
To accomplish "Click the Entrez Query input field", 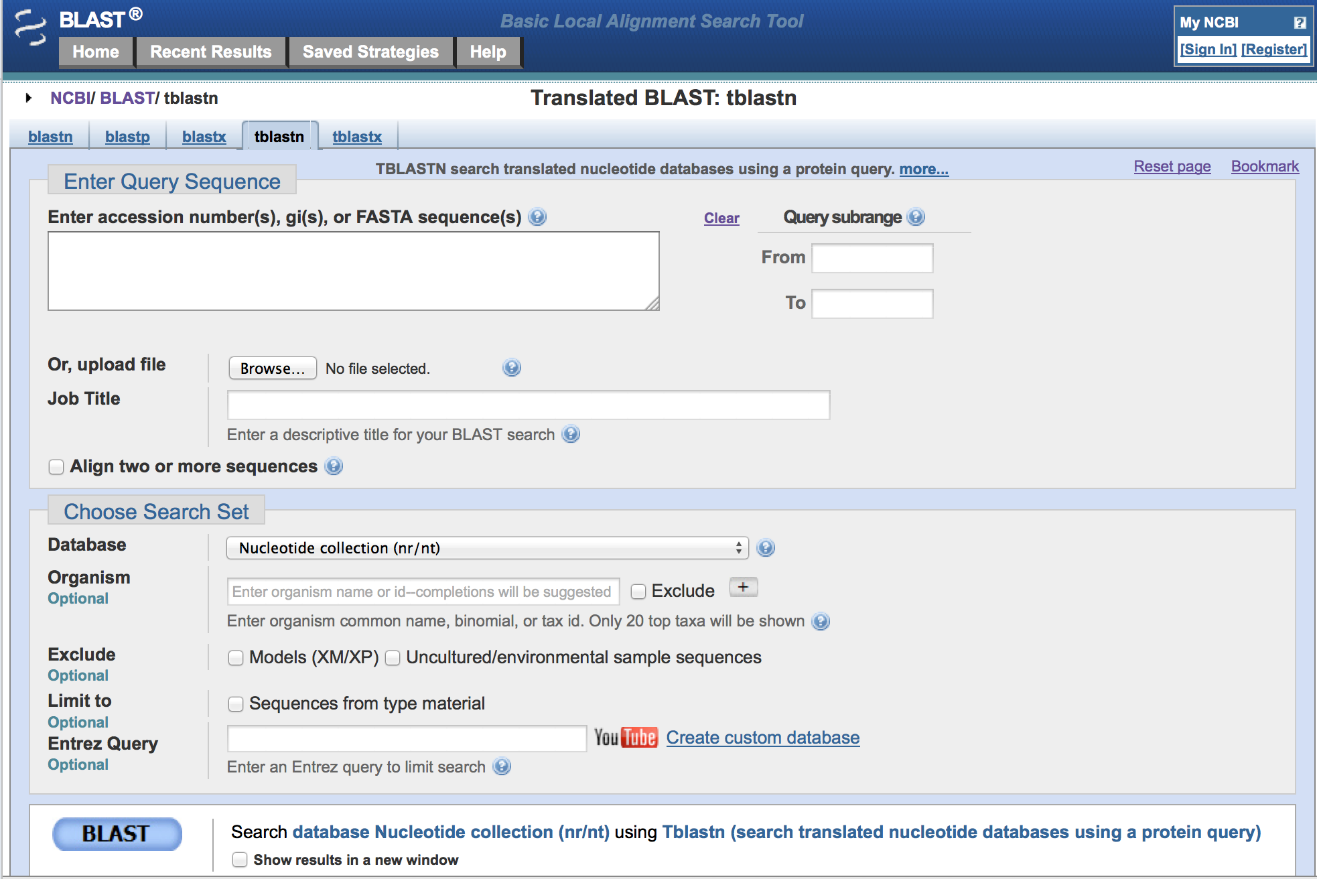I will click(x=407, y=738).
